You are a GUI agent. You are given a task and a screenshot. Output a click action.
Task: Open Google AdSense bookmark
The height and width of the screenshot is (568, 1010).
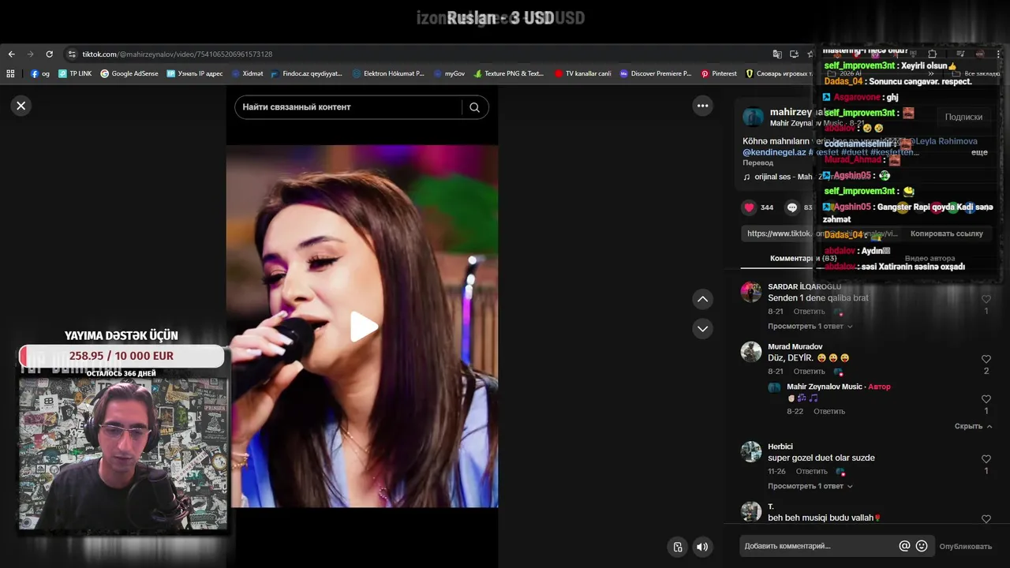(x=129, y=73)
